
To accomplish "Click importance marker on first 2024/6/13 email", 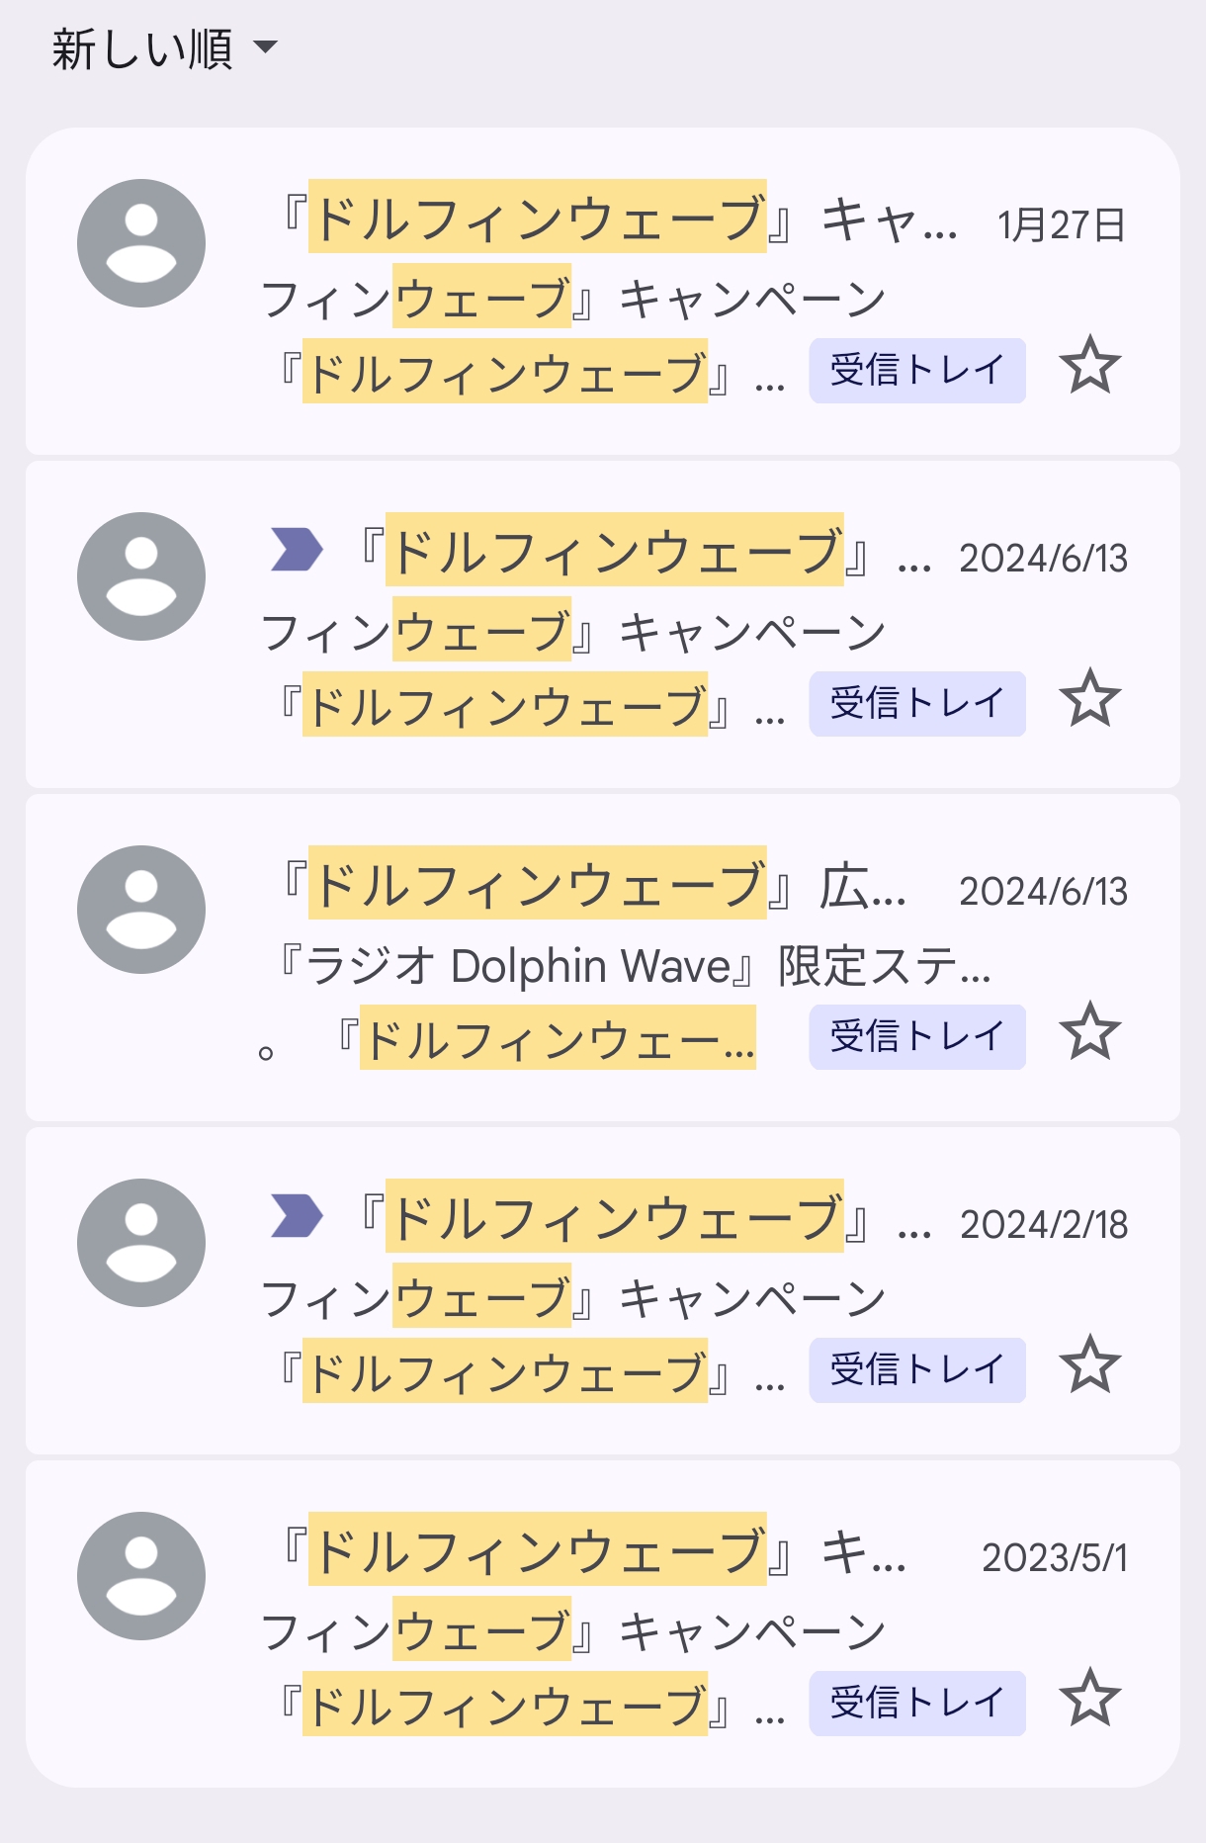I will [x=297, y=550].
